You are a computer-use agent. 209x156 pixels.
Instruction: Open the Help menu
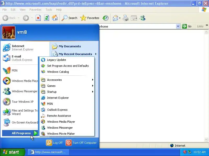[59, 10]
